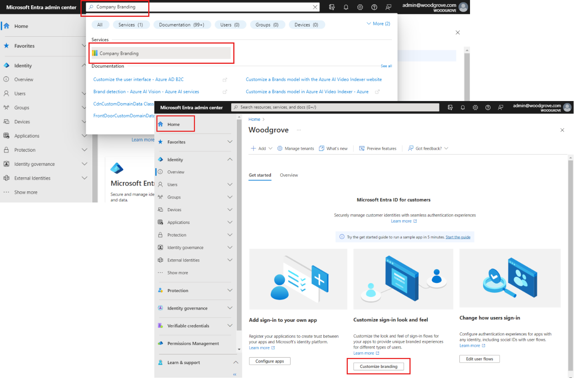Viewport: 574px width, 379px height.
Task: Select Devices (0) search filter
Action: 306,25
